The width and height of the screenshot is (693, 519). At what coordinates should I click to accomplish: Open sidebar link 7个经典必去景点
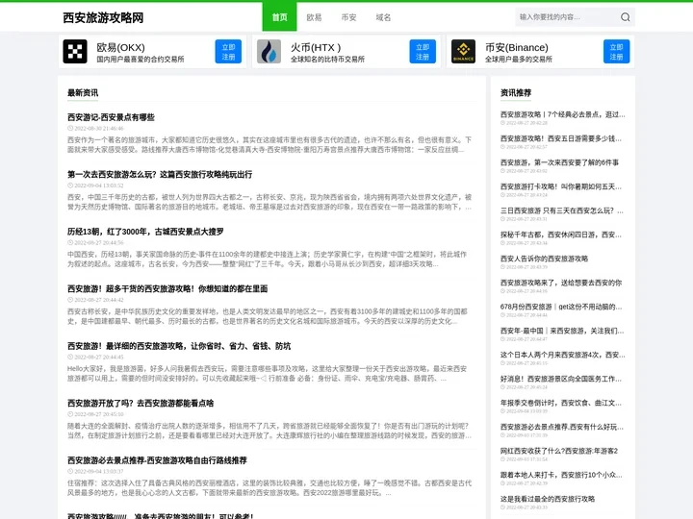tap(563, 114)
